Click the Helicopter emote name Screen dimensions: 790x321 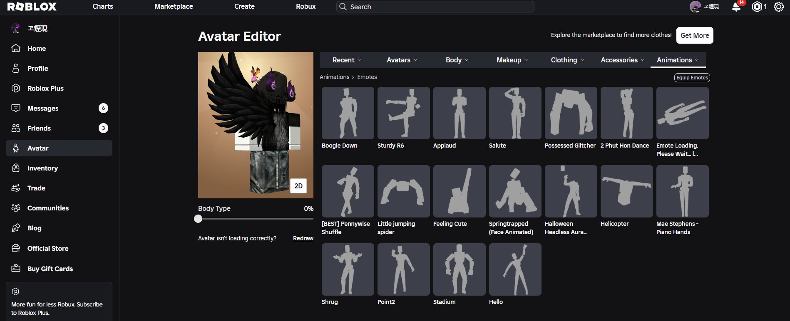[614, 224]
